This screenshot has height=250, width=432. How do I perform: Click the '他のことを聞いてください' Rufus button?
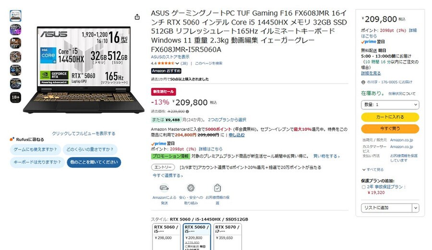click(94, 162)
